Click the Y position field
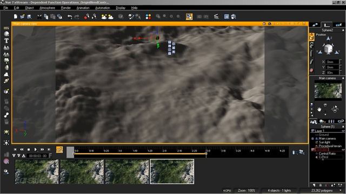The width and height of the screenshot is (346, 194). pyautogui.click(x=332, y=67)
